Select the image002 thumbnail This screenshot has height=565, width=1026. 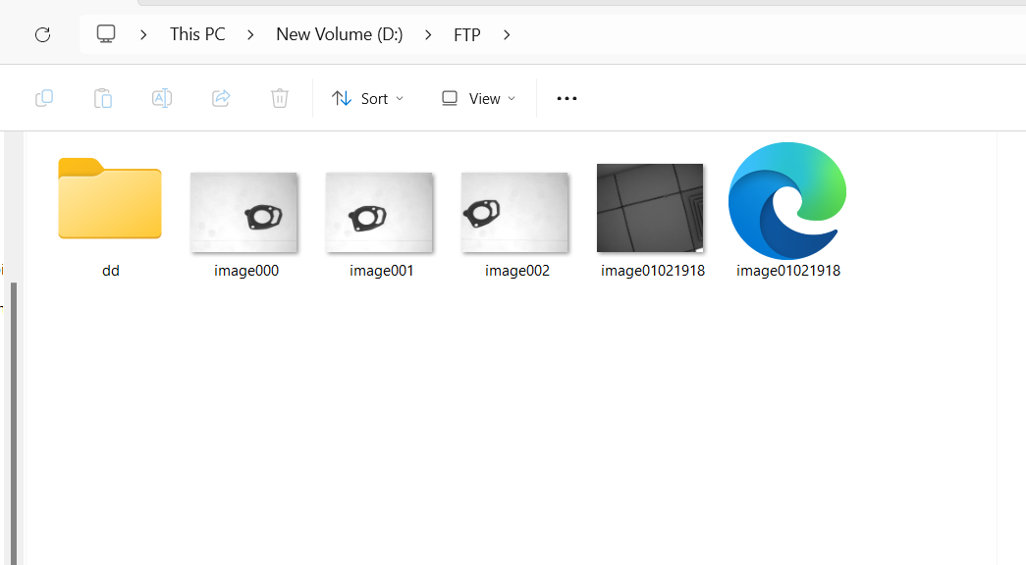pyautogui.click(x=514, y=213)
